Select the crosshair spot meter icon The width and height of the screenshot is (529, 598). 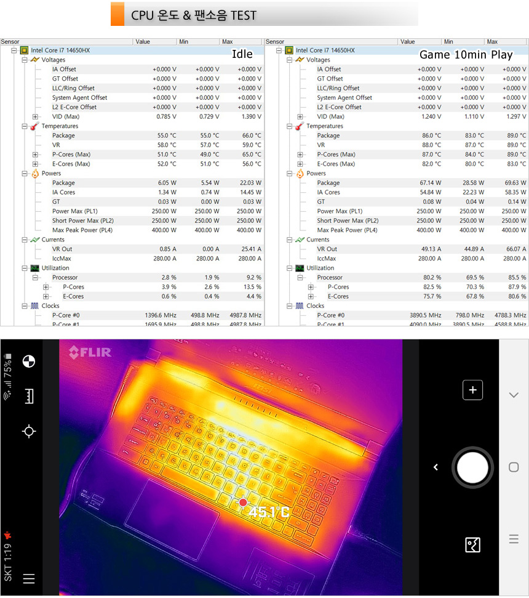[x=28, y=431]
